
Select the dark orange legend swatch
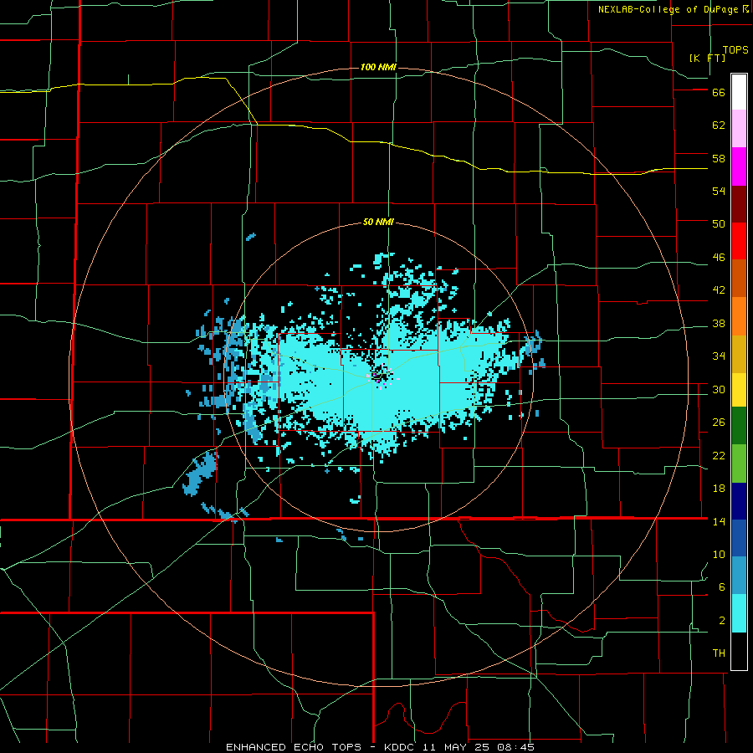click(x=739, y=278)
